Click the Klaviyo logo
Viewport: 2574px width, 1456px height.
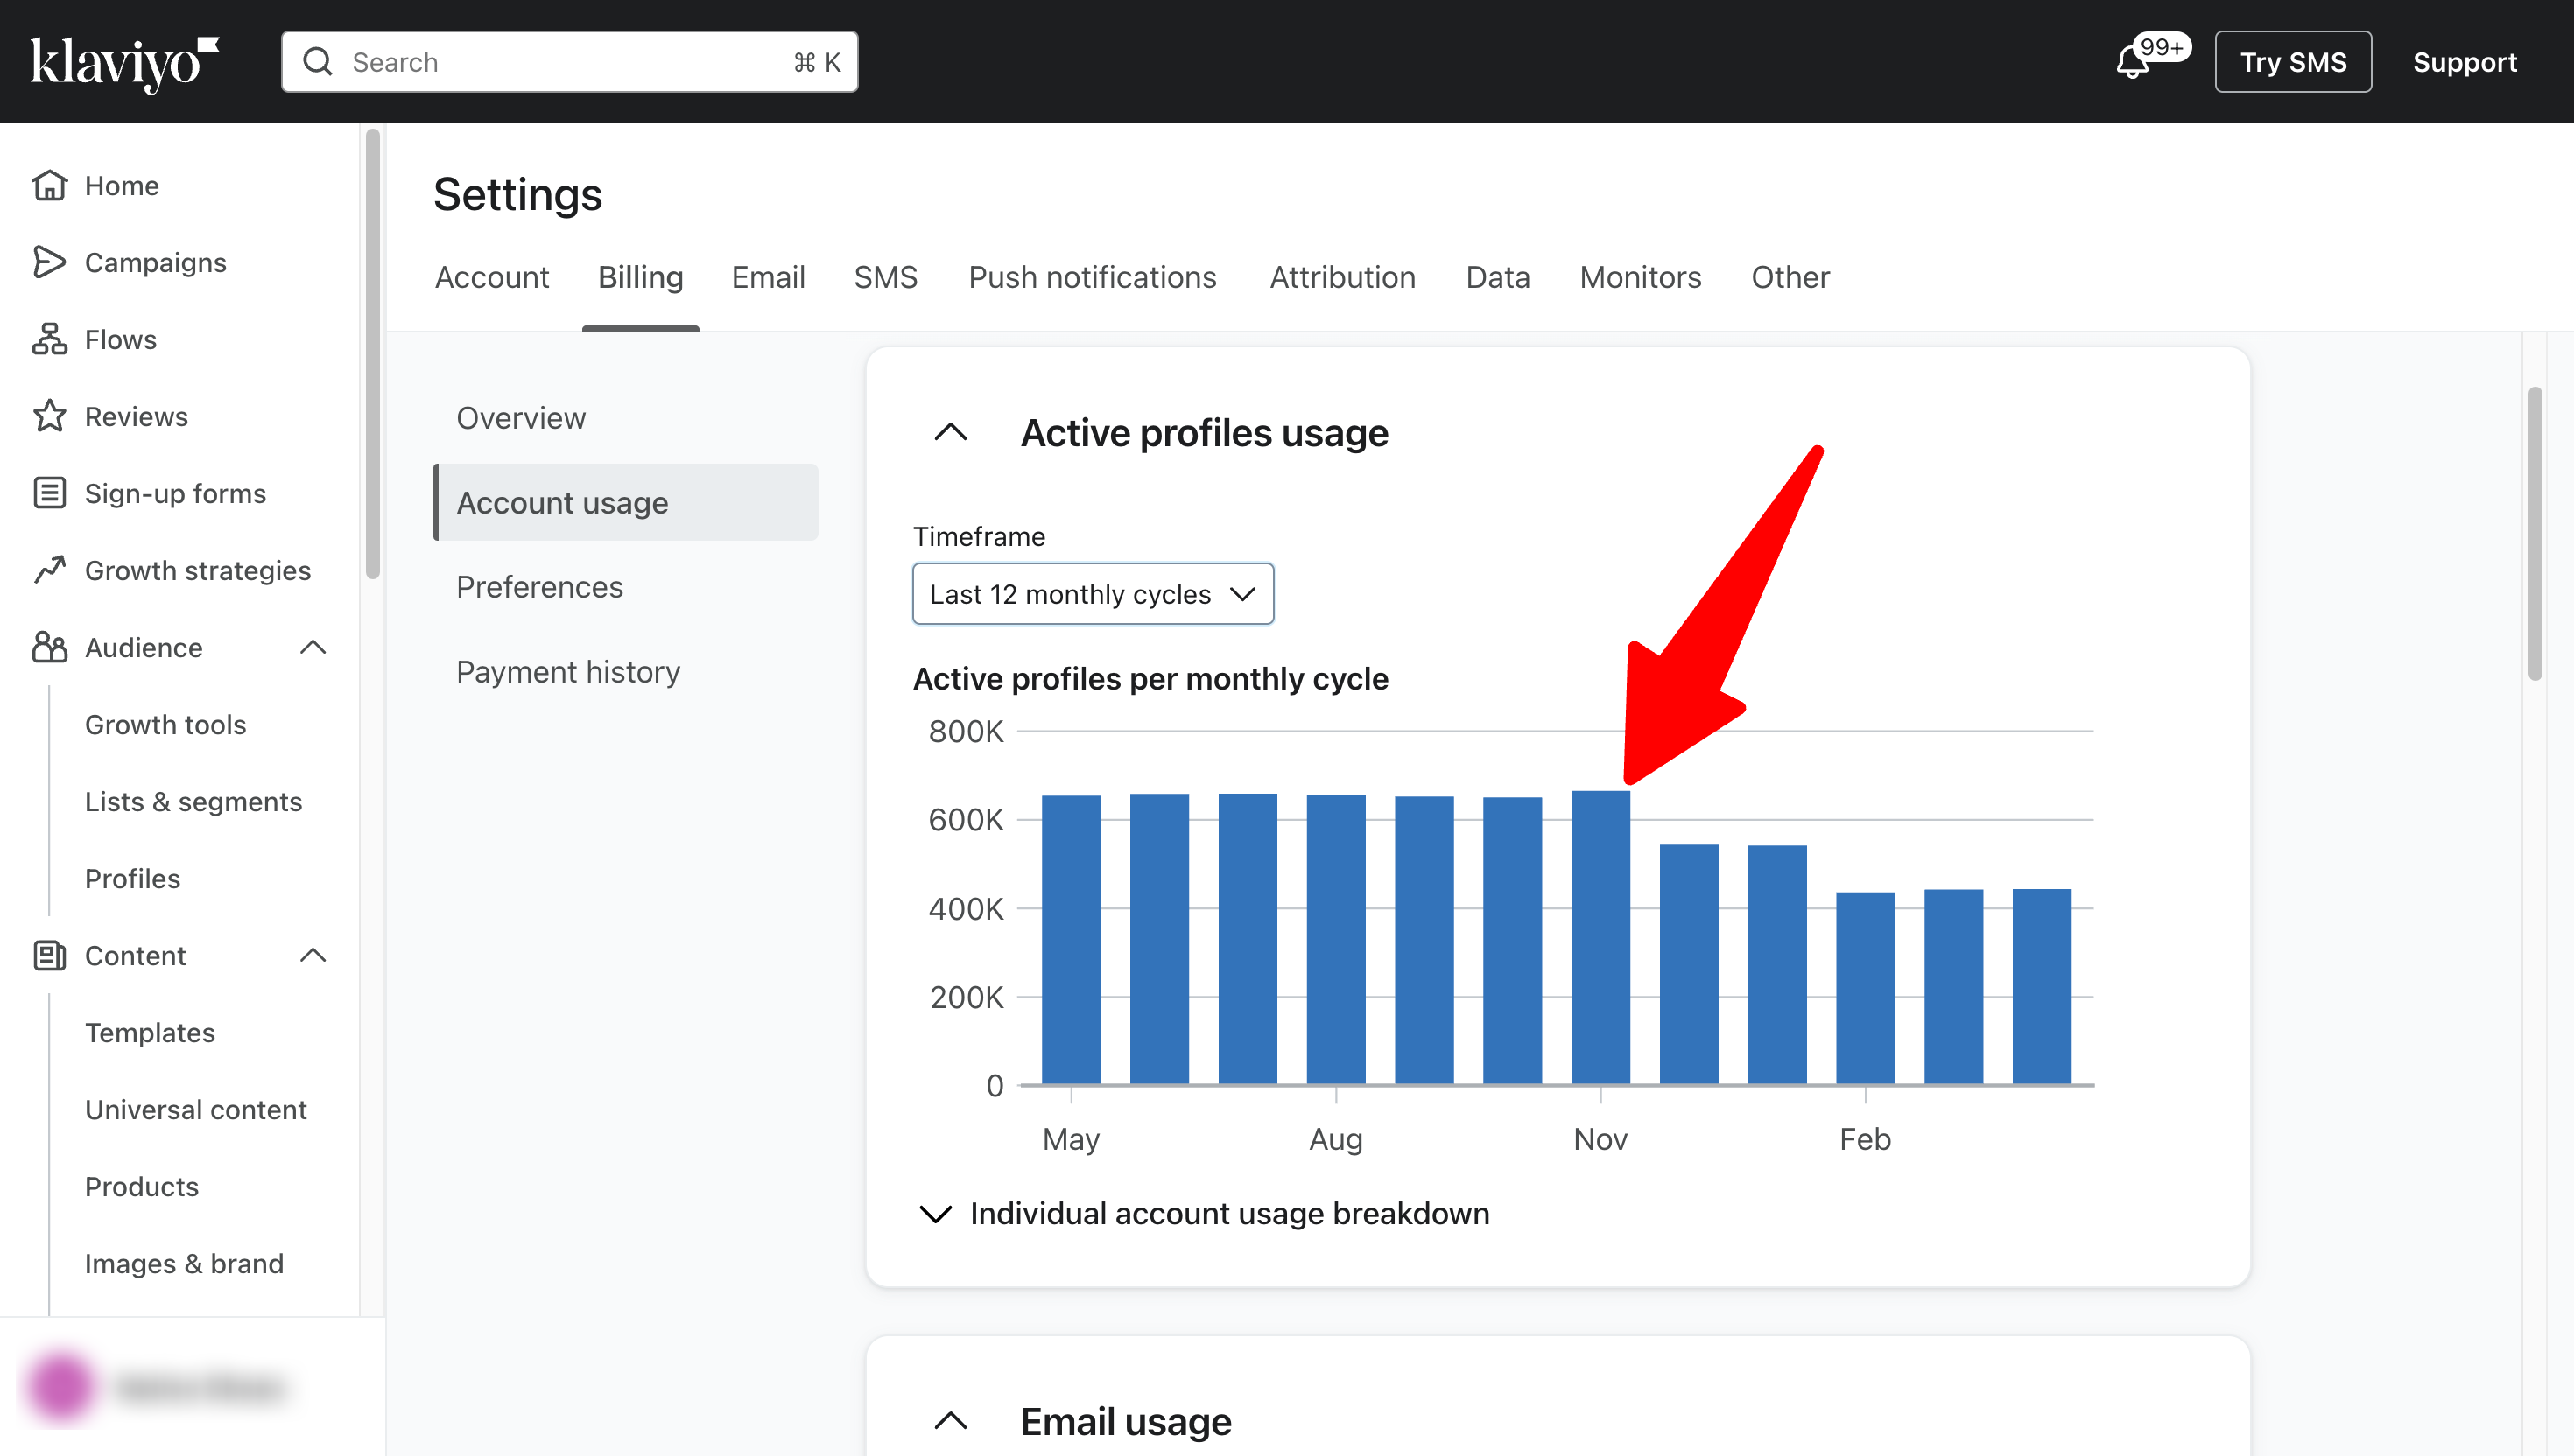(123, 62)
